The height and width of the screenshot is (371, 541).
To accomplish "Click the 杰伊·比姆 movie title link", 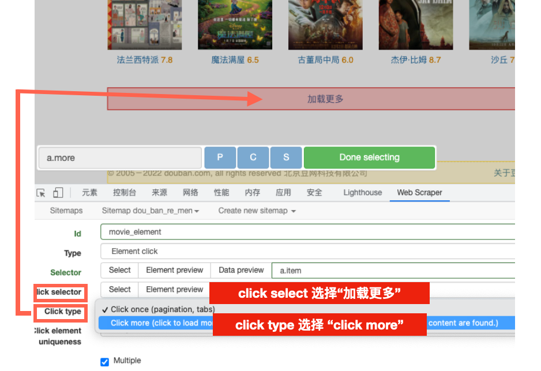I will tap(409, 60).
